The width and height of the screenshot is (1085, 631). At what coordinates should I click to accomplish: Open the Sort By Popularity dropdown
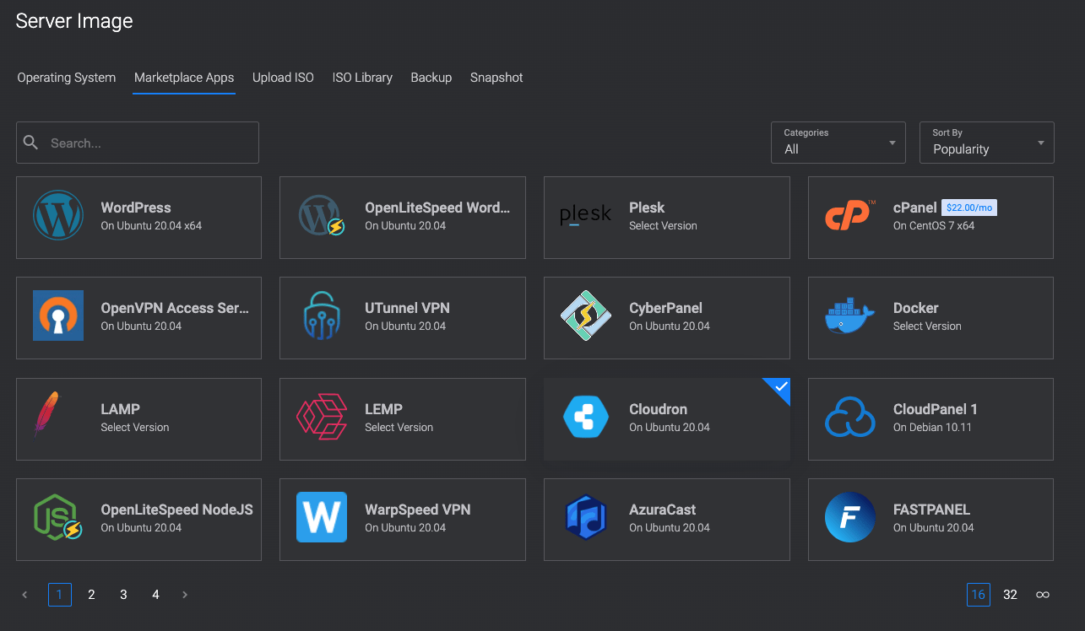(x=987, y=143)
